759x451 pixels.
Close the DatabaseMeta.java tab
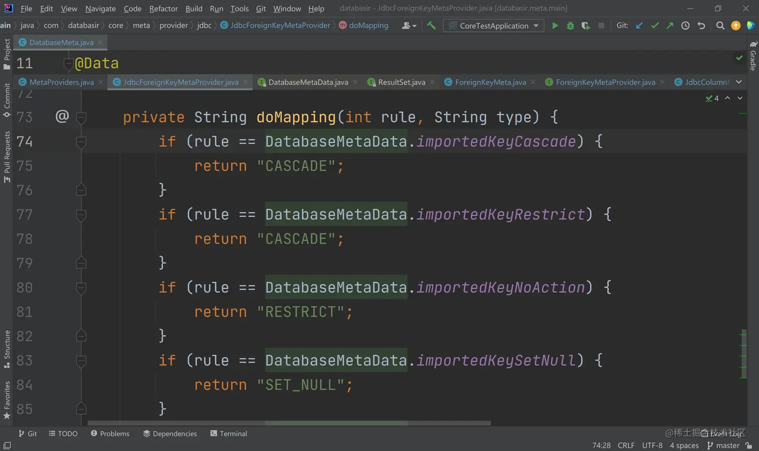tap(100, 42)
